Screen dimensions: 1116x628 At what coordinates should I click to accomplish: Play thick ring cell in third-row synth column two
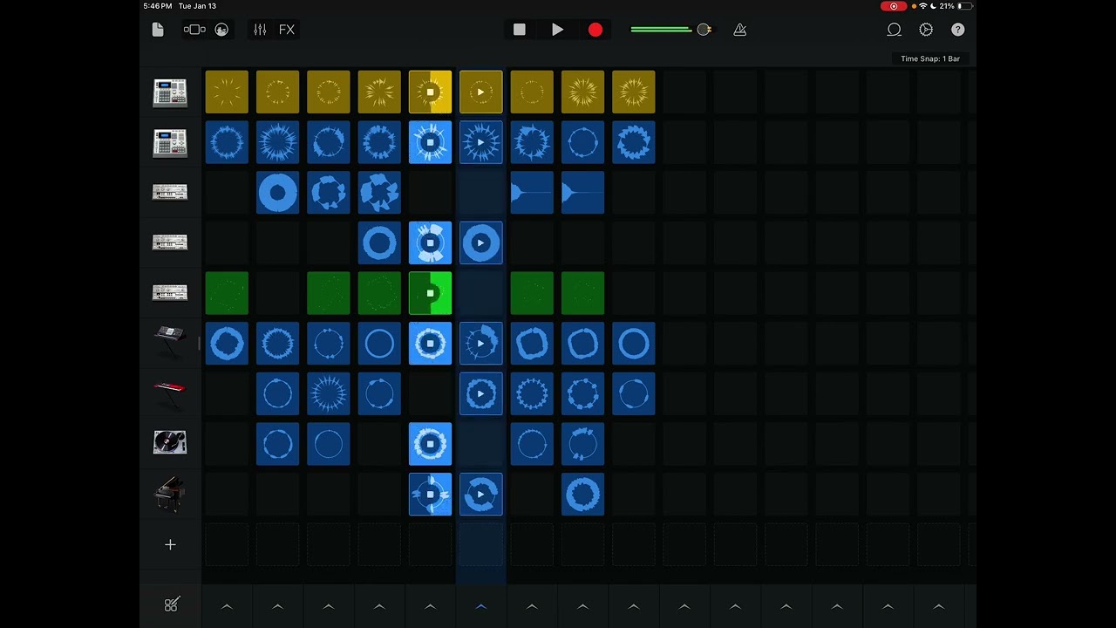click(x=278, y=193)
